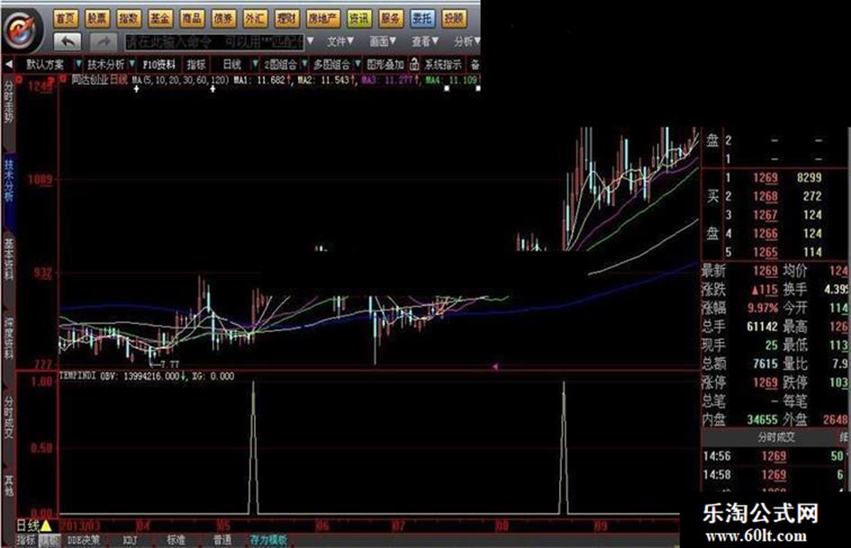Viewport: 851px width, 548px height.
Task: Open the 基金 funds toolbar button
Action: (160, 19)
